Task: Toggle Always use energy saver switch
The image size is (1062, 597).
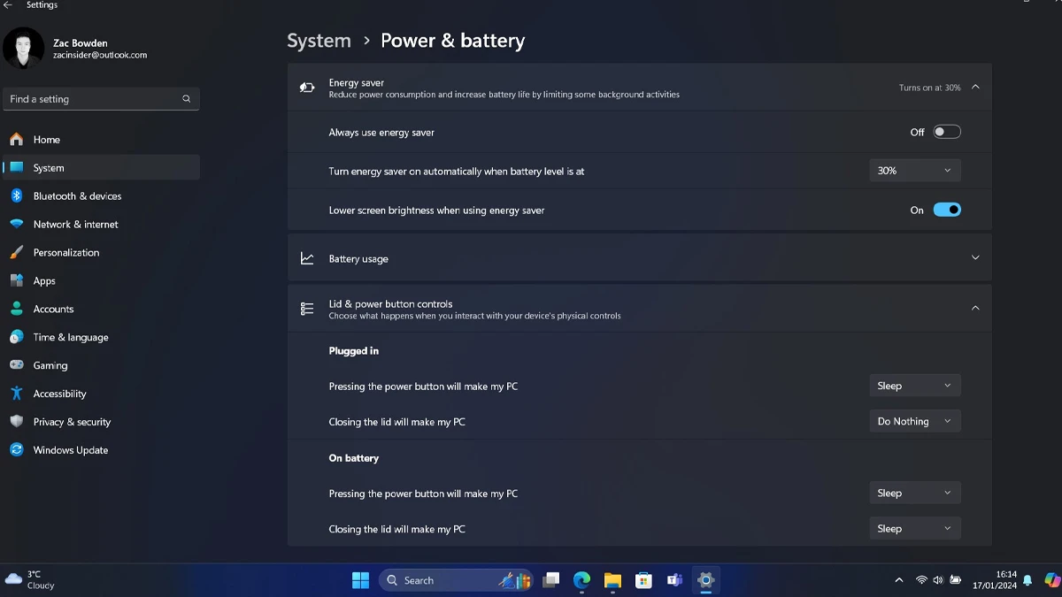Action: click(x=947, y=132)
